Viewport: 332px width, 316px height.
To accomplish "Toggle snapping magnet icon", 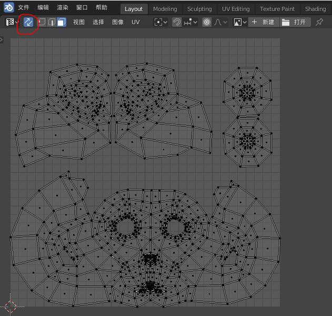I will click(x=177, y=22).
